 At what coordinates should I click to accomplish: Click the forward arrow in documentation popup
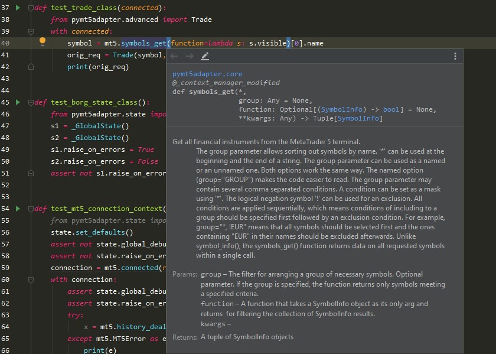point(190,56)
